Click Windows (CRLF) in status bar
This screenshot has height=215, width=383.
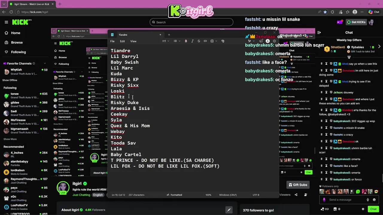pyautogui.click(x=228, y=195)
